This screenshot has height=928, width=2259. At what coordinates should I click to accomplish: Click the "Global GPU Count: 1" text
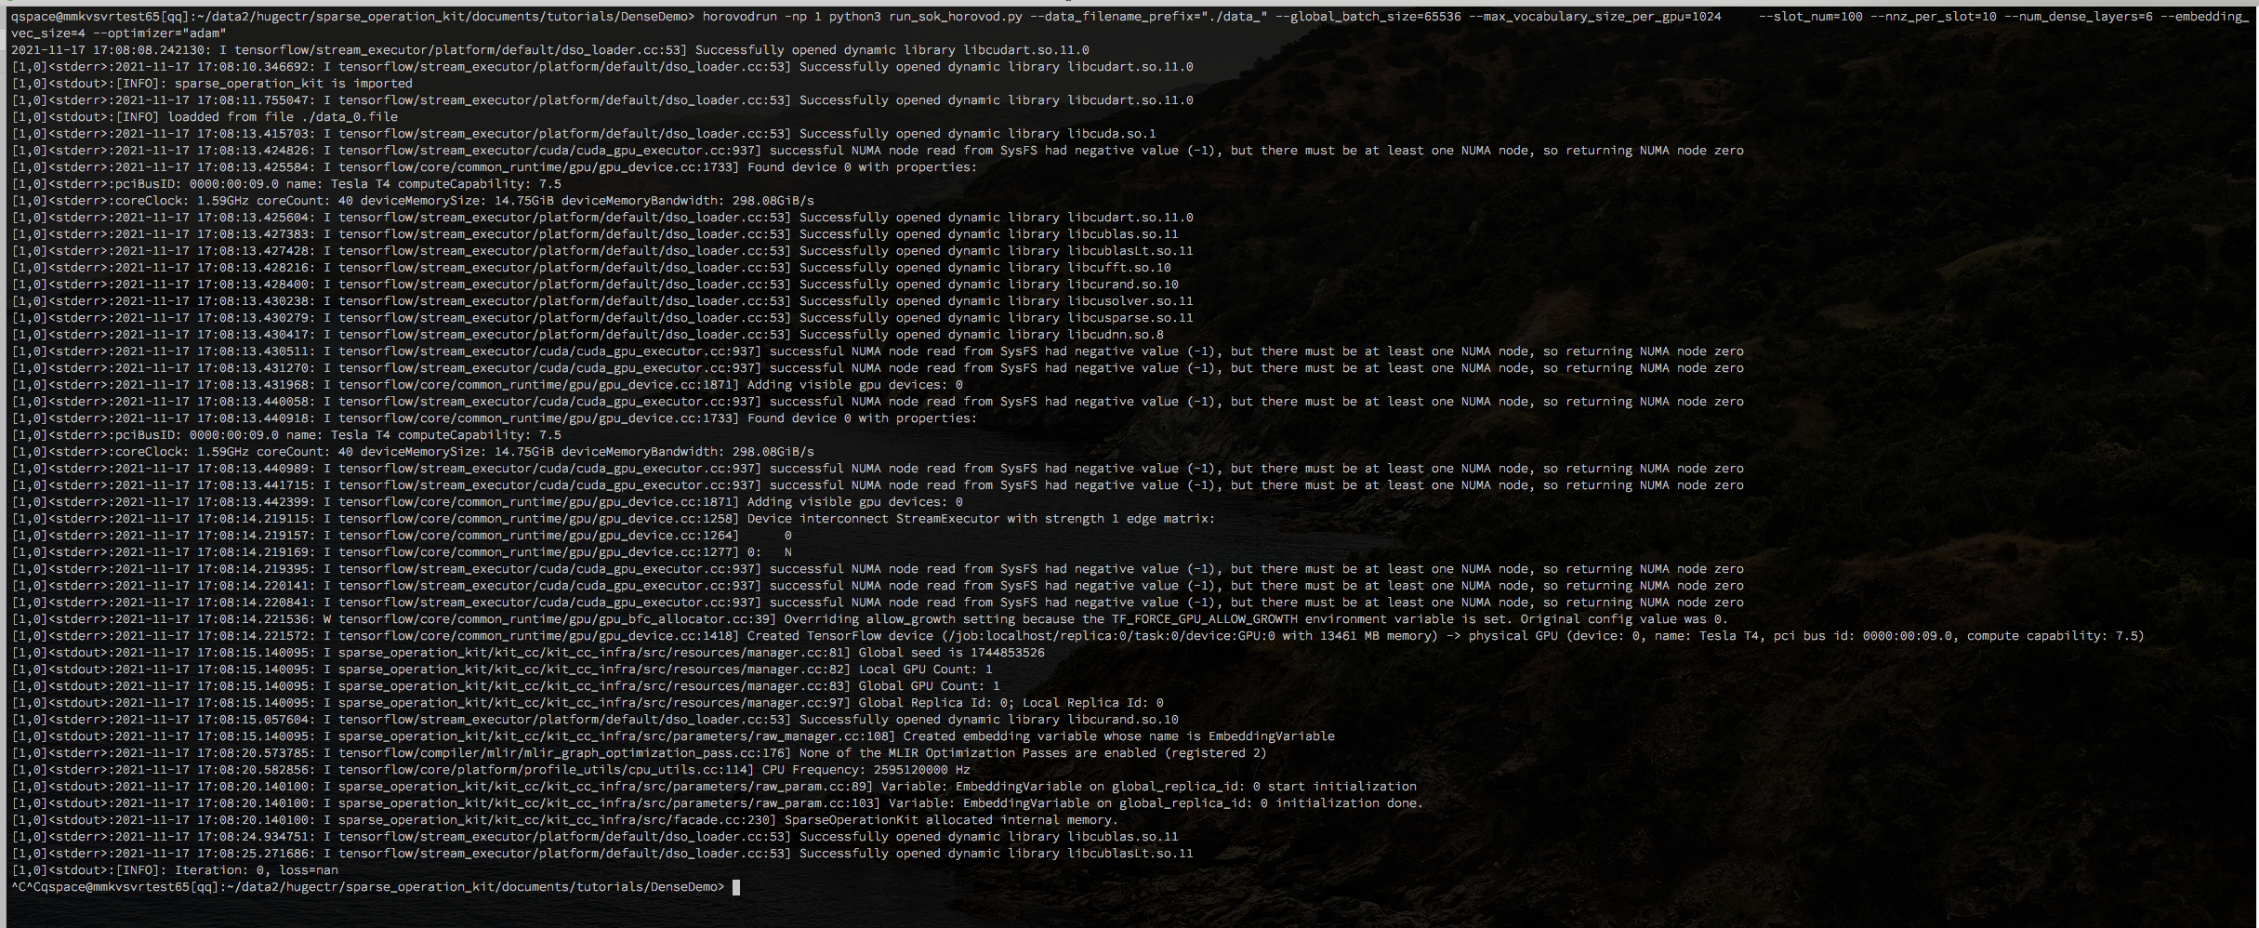pyautogui.click(x=930, y=686)
